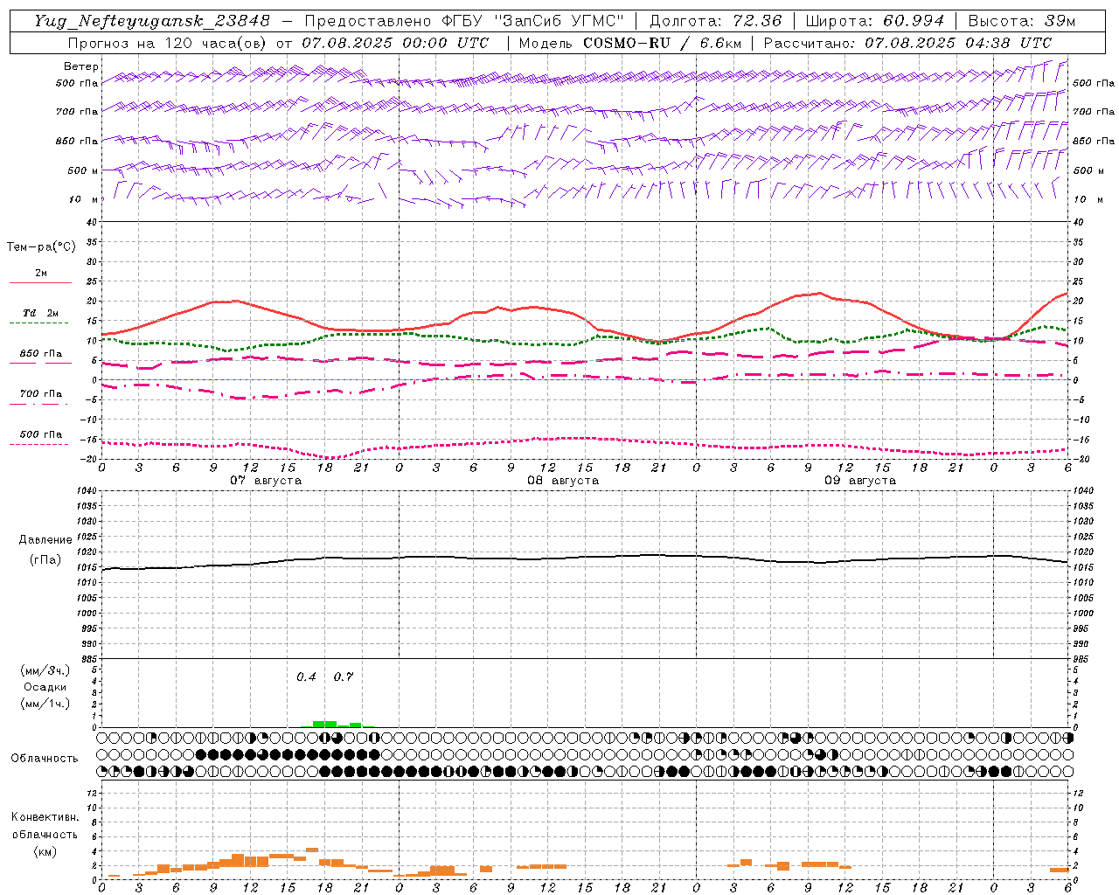This screenshot has width=1119, height=895.
Task: Click the 'Долгота: 72.36' longitude value
Action: pos(715,21)
